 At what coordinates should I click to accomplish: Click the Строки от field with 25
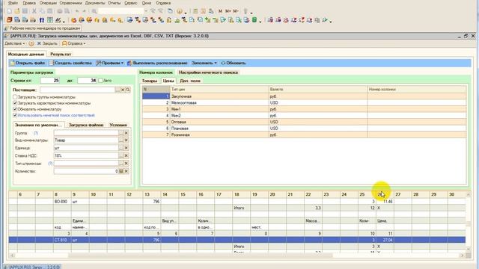point(50,81)
